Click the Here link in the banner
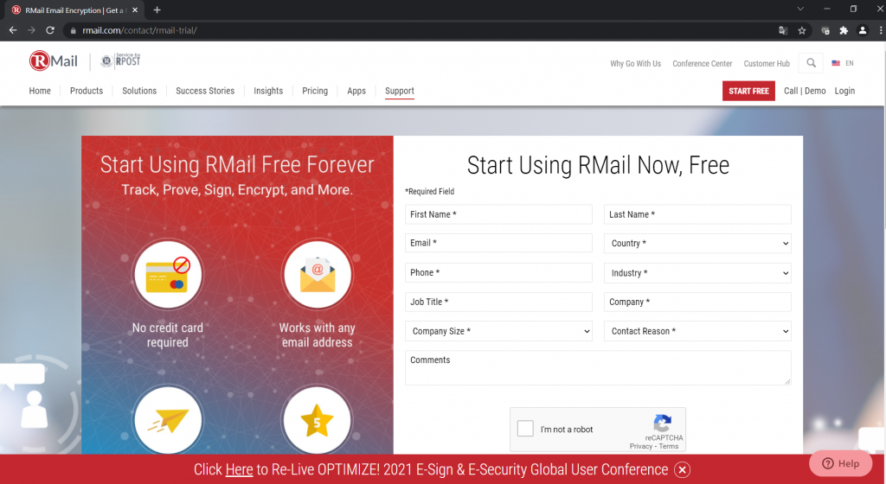The height and width of the screenshot is (484, 886). point(239,470)
